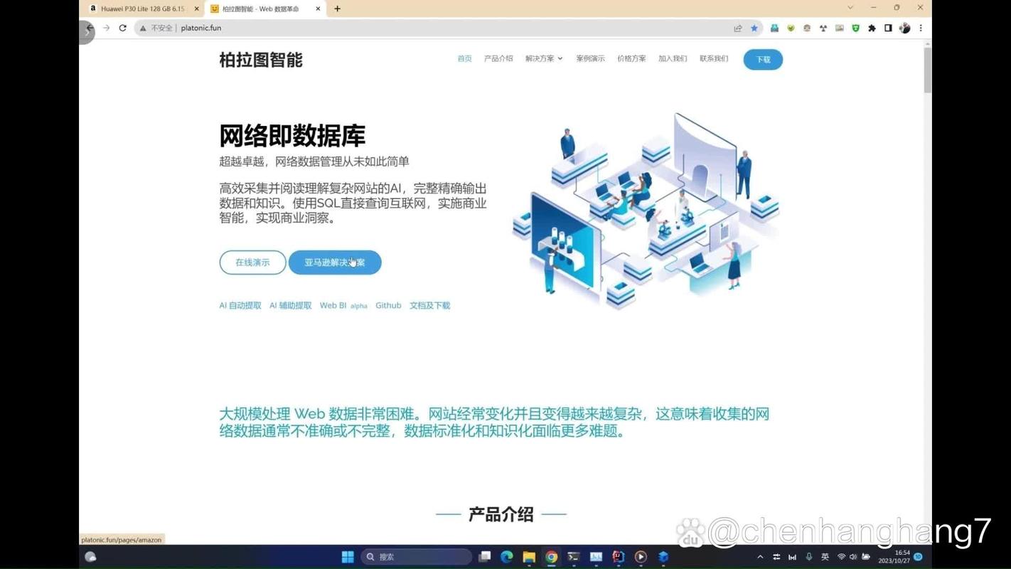Viewport: 1011px width, 569px height.
Task: Reload the platonic.fun page
Action: [123, 28]
